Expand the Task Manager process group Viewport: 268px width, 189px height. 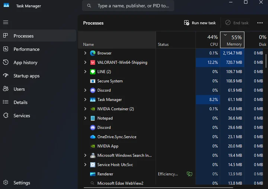85,100
